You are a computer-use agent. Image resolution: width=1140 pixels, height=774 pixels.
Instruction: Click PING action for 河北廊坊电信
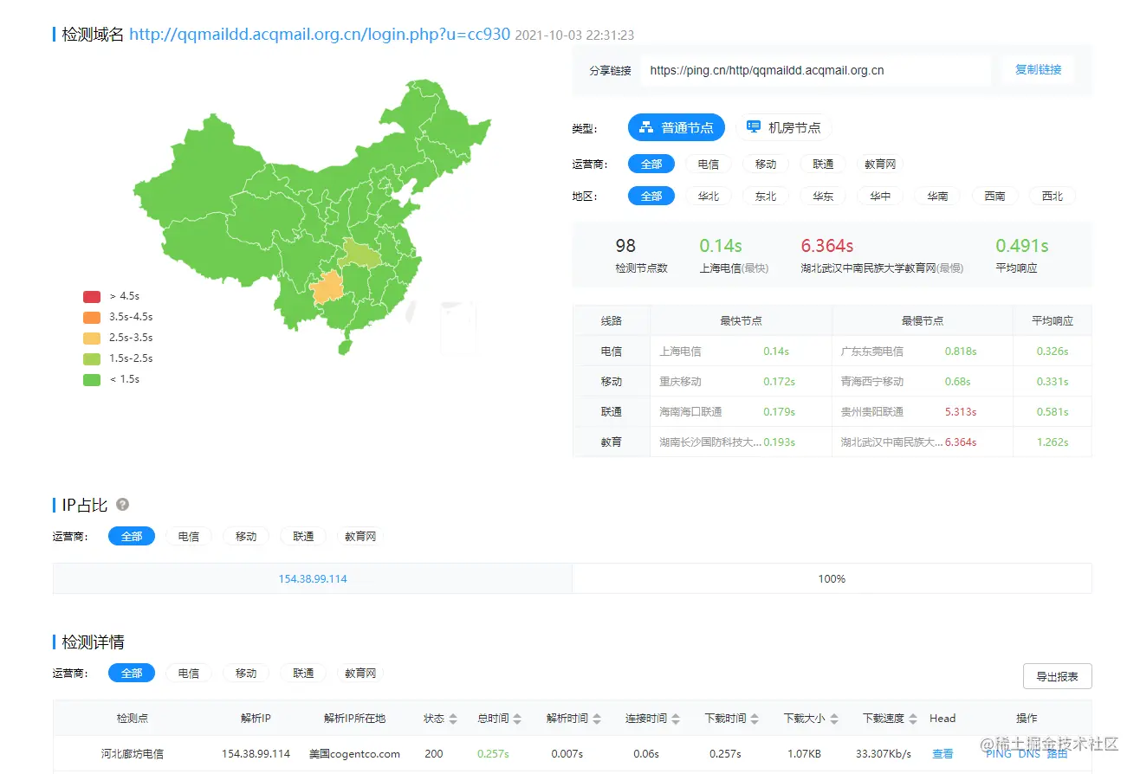click(x=998, y=754)
